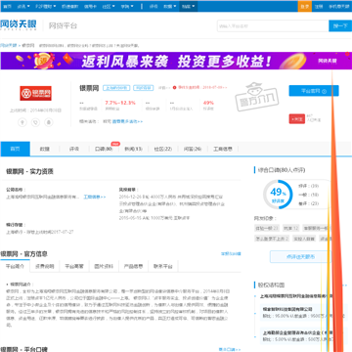Click the phone circle icon under the logo
This screenshot has width=352, height=352.
tap(35, 122)
